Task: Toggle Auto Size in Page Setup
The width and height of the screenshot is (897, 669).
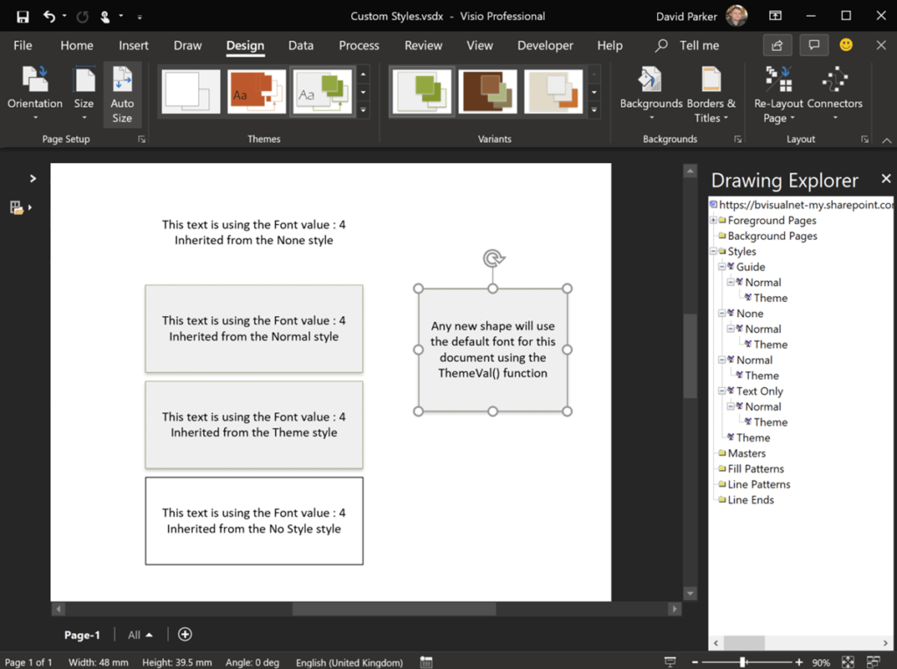Action: [x=123, y=92]
